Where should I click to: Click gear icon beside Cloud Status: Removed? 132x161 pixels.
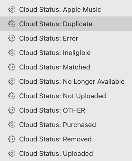pos(12,139)
